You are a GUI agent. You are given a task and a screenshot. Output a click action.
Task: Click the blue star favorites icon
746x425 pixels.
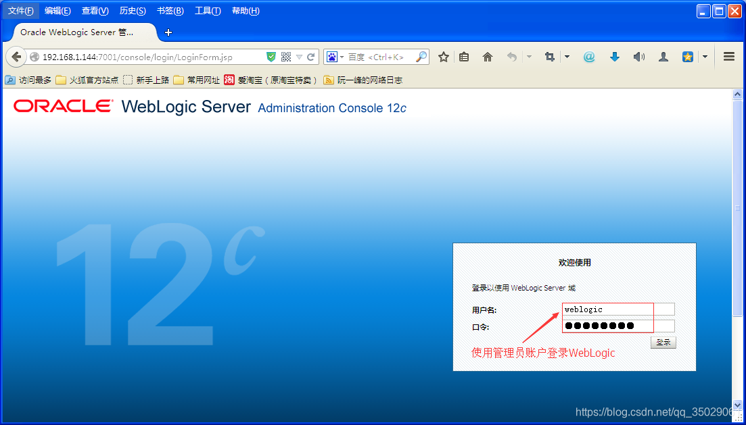point(687,57)
